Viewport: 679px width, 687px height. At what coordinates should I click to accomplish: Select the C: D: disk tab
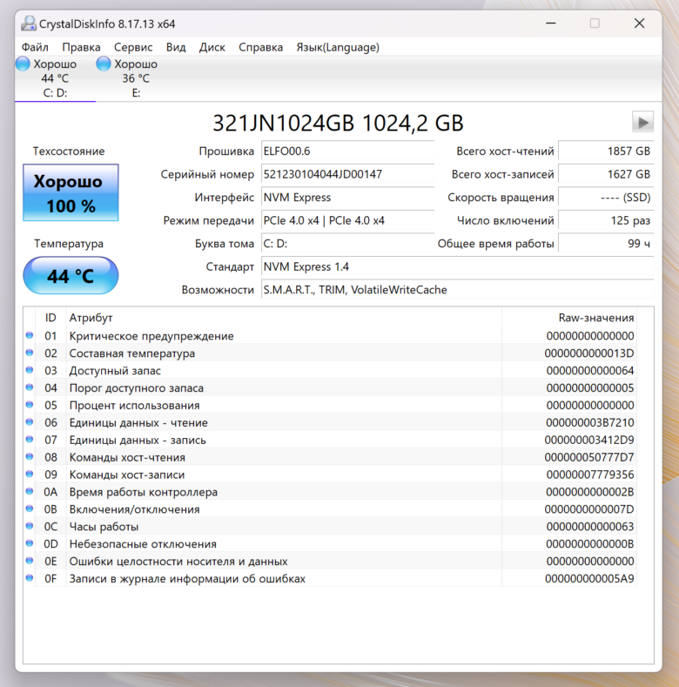[x=55, y=78]
